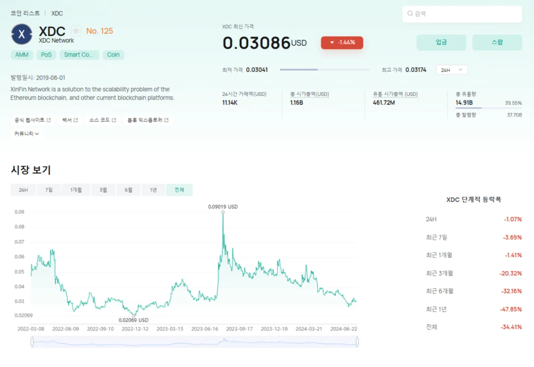This screenshot has width=534, height=367.
Task: Click the 24시간 거래액 value 11.14K
Action: tap(230, 103)
